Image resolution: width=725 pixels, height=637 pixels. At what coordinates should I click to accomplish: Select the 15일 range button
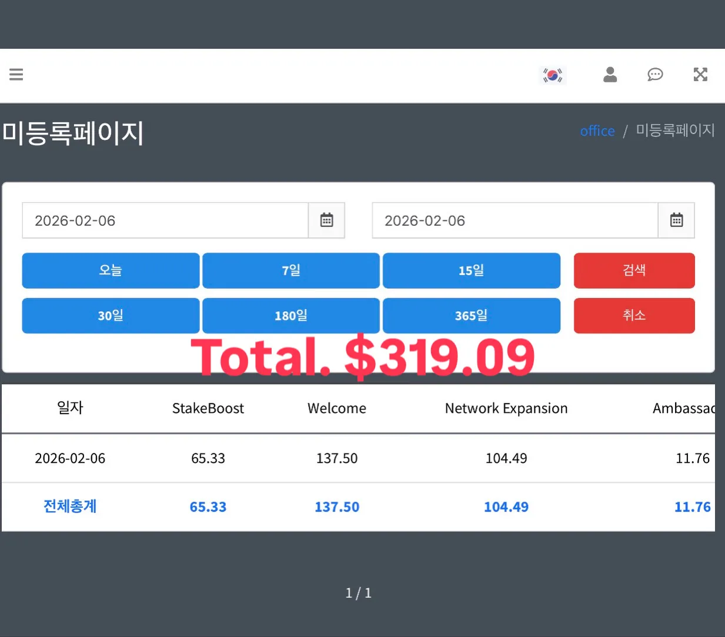pyautogui.click(x=472, y=271)
